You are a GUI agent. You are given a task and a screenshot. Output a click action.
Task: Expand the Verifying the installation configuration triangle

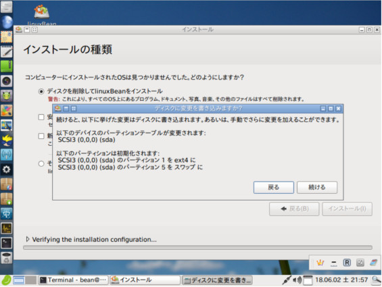[28, 239]
